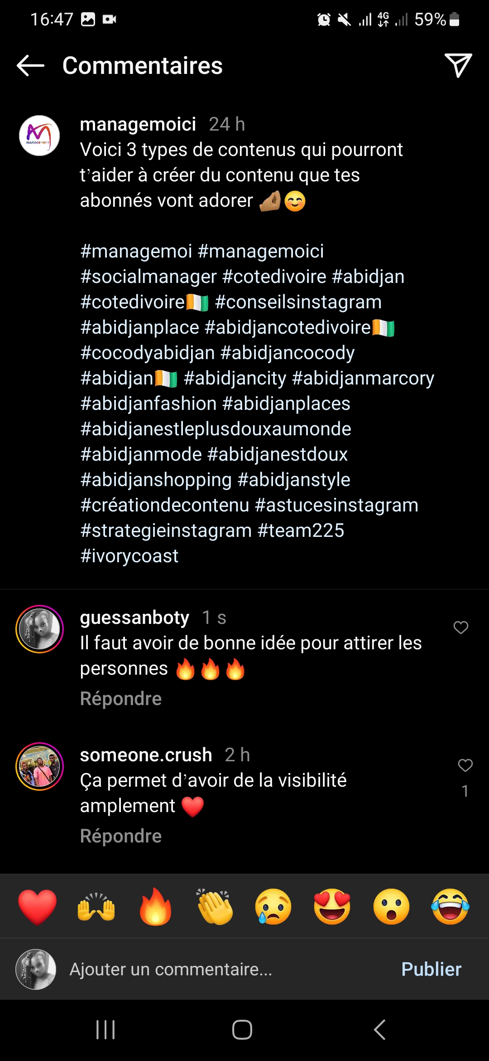The image size is (489, 1061).
Task: Reply to someone.crush's comment
Action: (120, 836)
